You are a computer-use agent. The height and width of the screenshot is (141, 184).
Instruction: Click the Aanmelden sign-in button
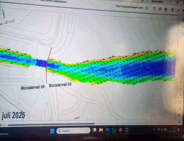158,1
